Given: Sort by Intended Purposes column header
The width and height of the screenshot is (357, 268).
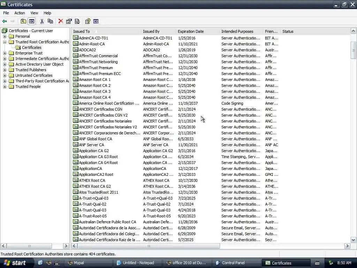Looking at the screenshot, I should pyautogui.click(x=241, y=31).
